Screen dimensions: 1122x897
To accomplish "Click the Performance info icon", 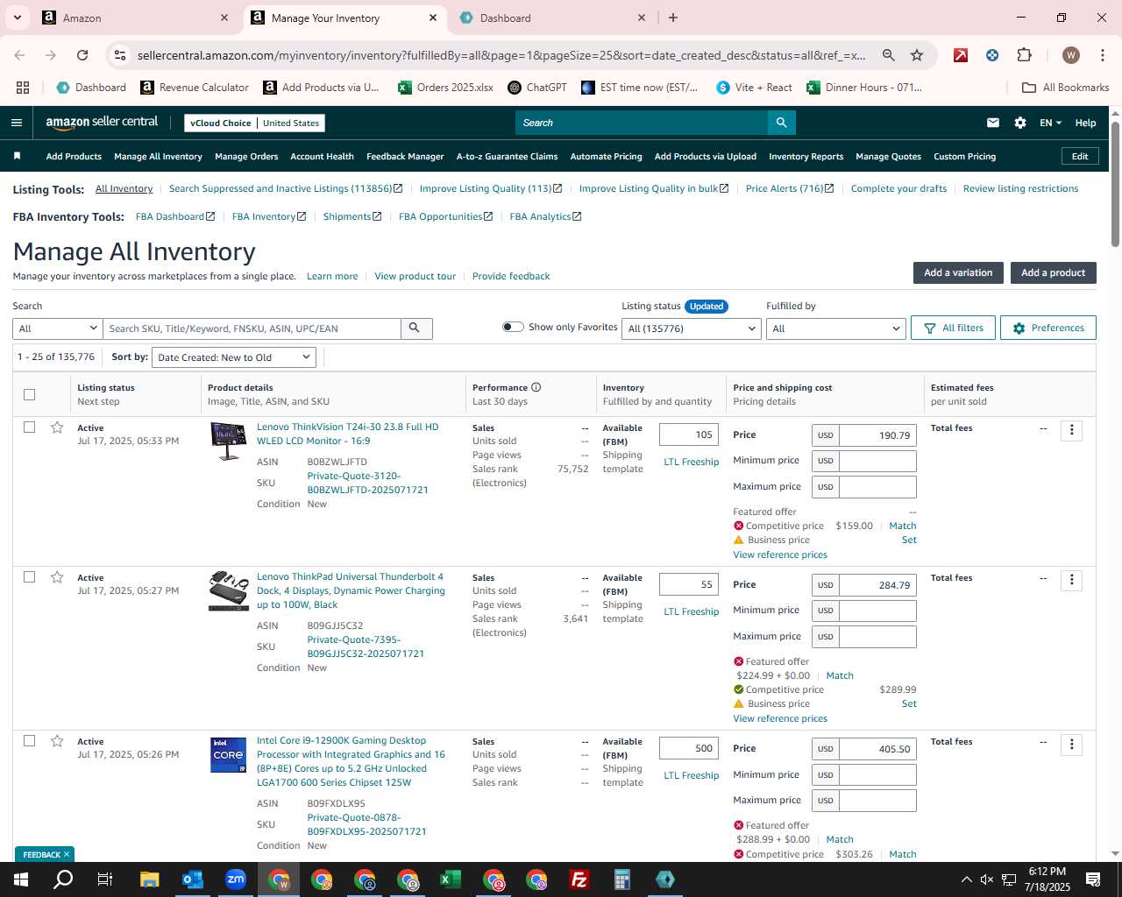I will tap(536, 387).
